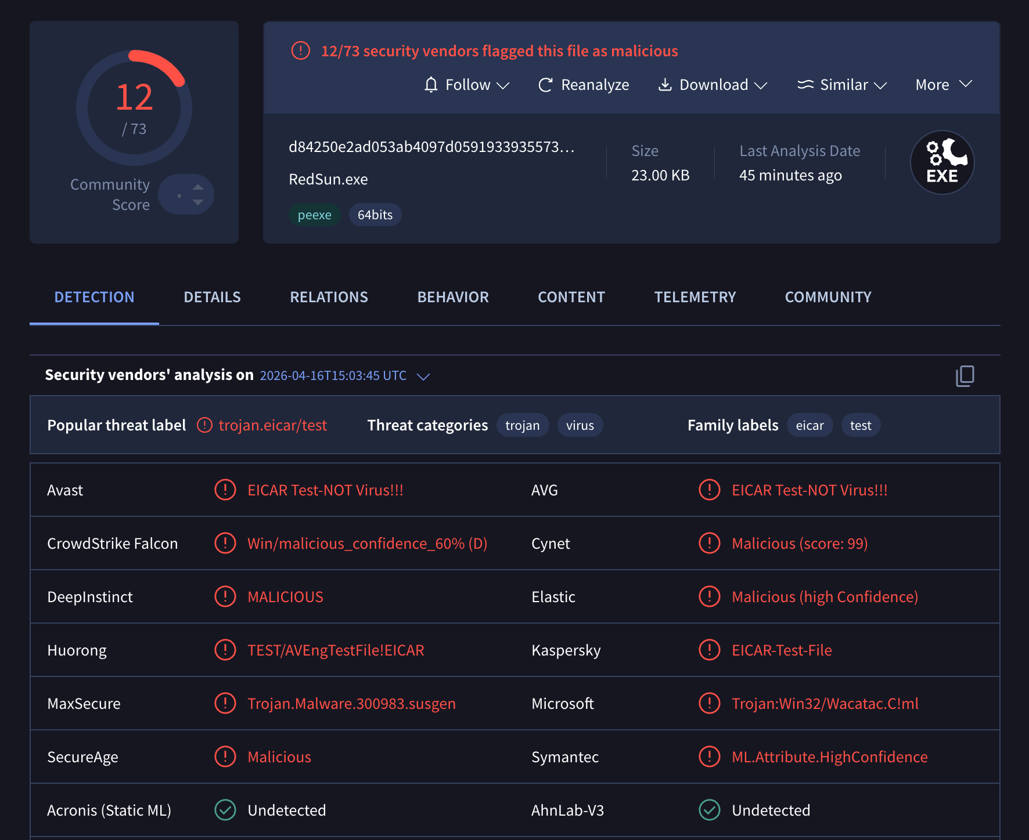Click Microsoft detection alert icon
Screen dimensions: 1029x840
pos(710,703)
